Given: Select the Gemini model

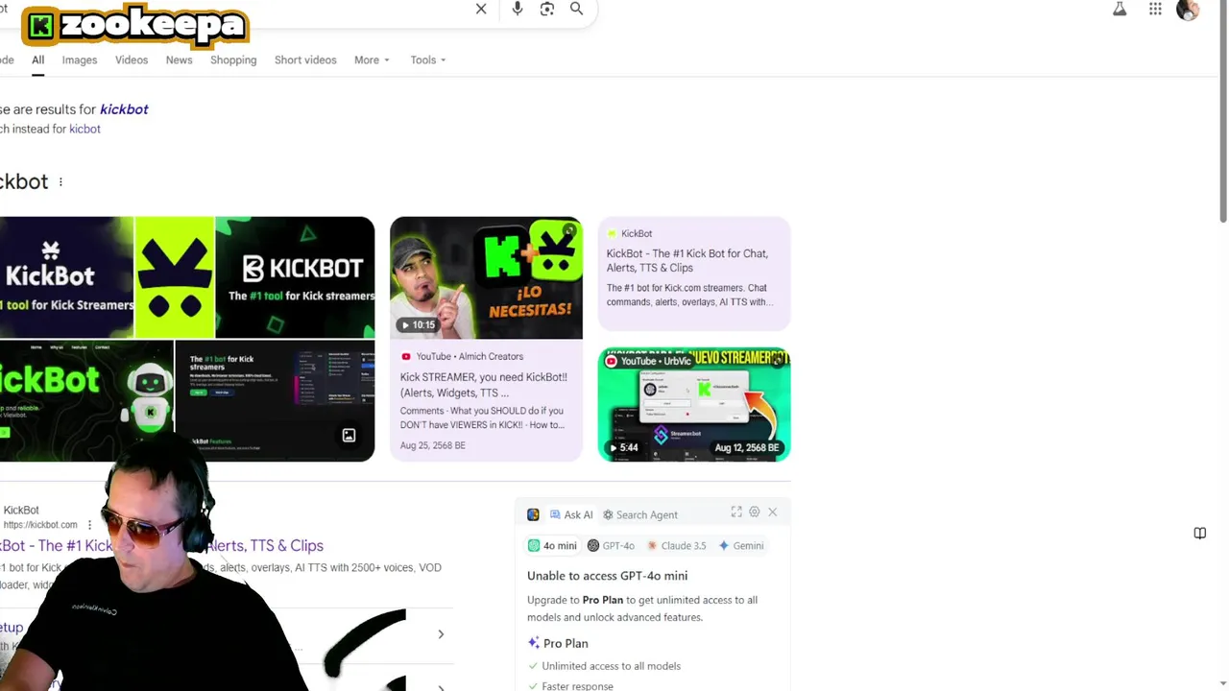Looking at the screenshot, I should (741, 545).
